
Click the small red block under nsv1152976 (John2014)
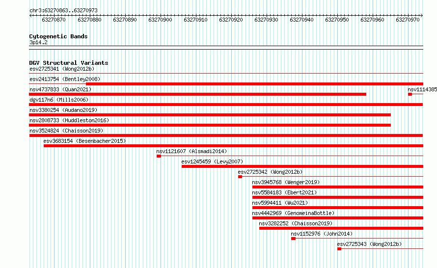click(293, 239)
